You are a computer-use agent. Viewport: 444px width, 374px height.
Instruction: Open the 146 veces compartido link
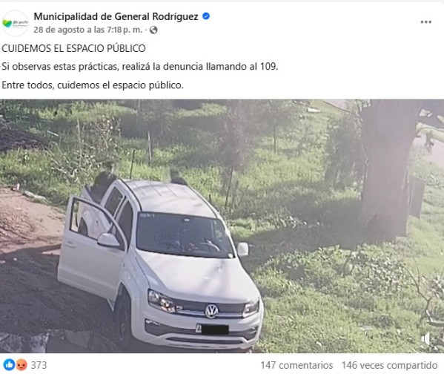[x=390, y=365]
